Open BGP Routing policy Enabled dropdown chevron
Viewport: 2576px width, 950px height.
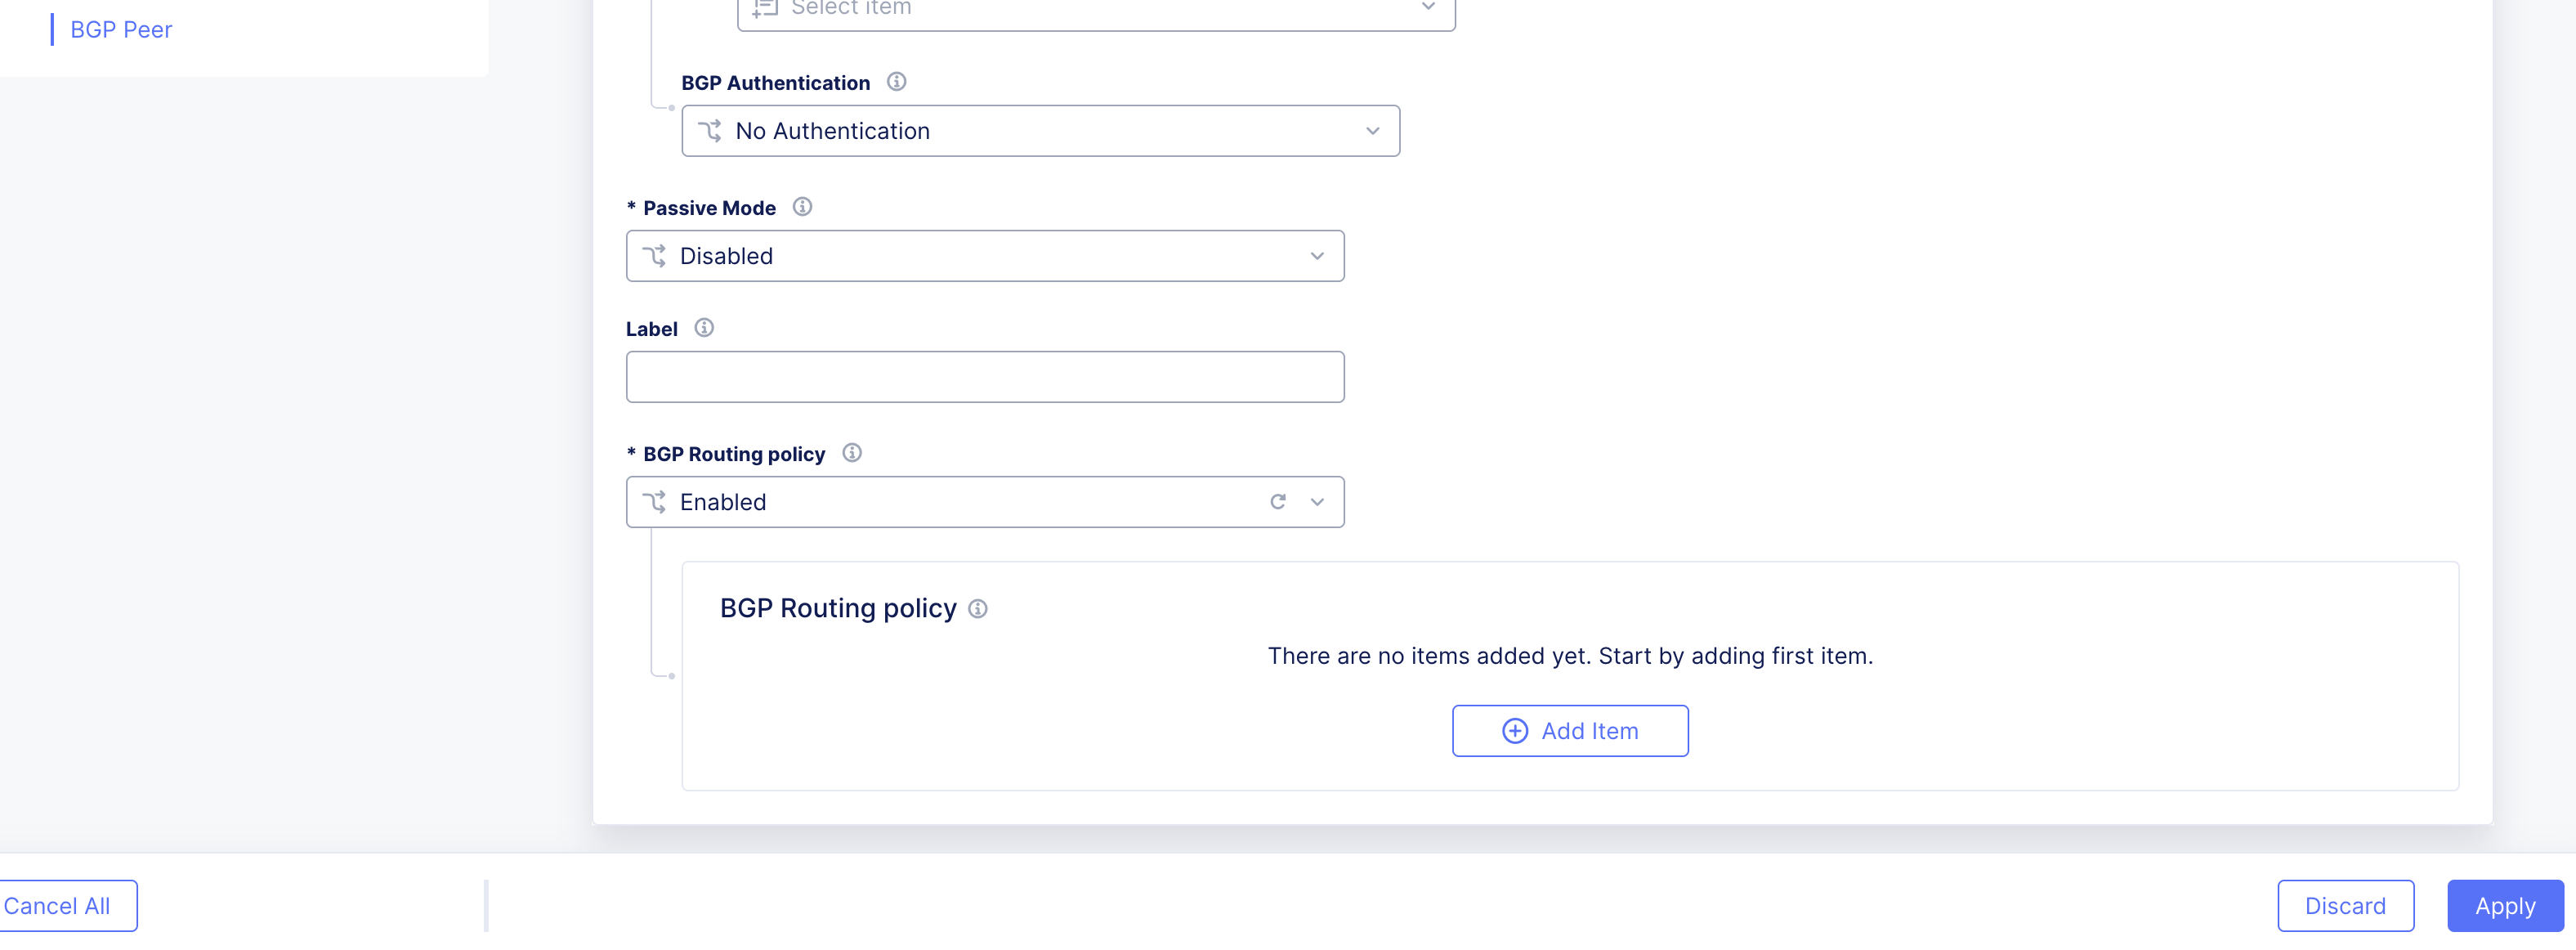coord(1316,502)
